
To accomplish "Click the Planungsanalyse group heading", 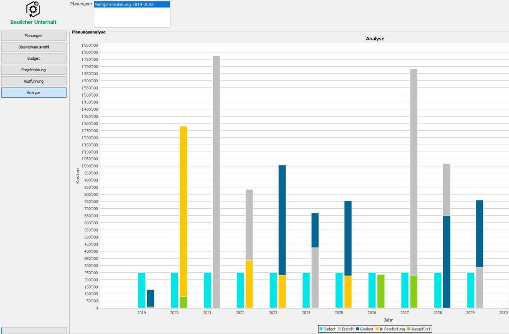I will 88,32.
